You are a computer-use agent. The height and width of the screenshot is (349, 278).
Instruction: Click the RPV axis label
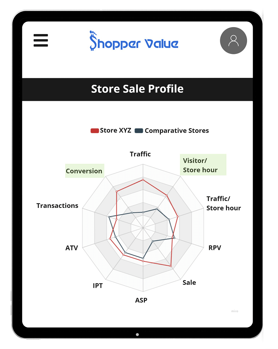point(215,248)
